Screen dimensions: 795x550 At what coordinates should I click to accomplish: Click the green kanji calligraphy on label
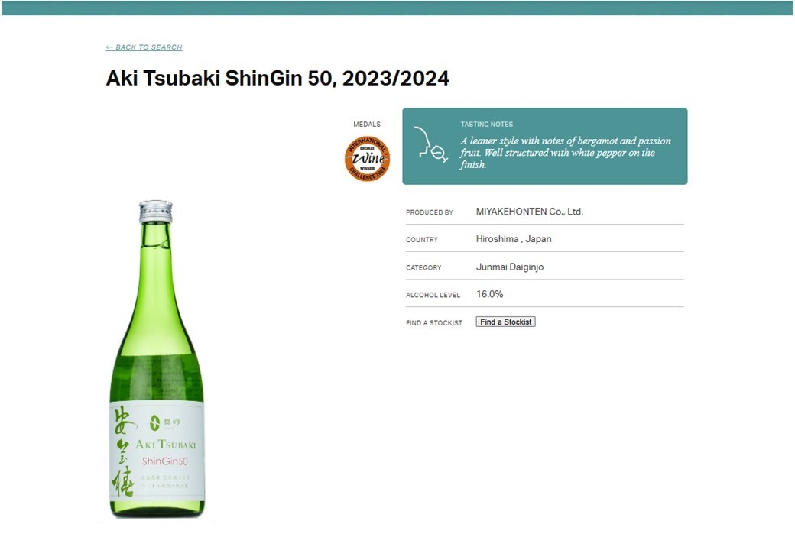(123, 451)
